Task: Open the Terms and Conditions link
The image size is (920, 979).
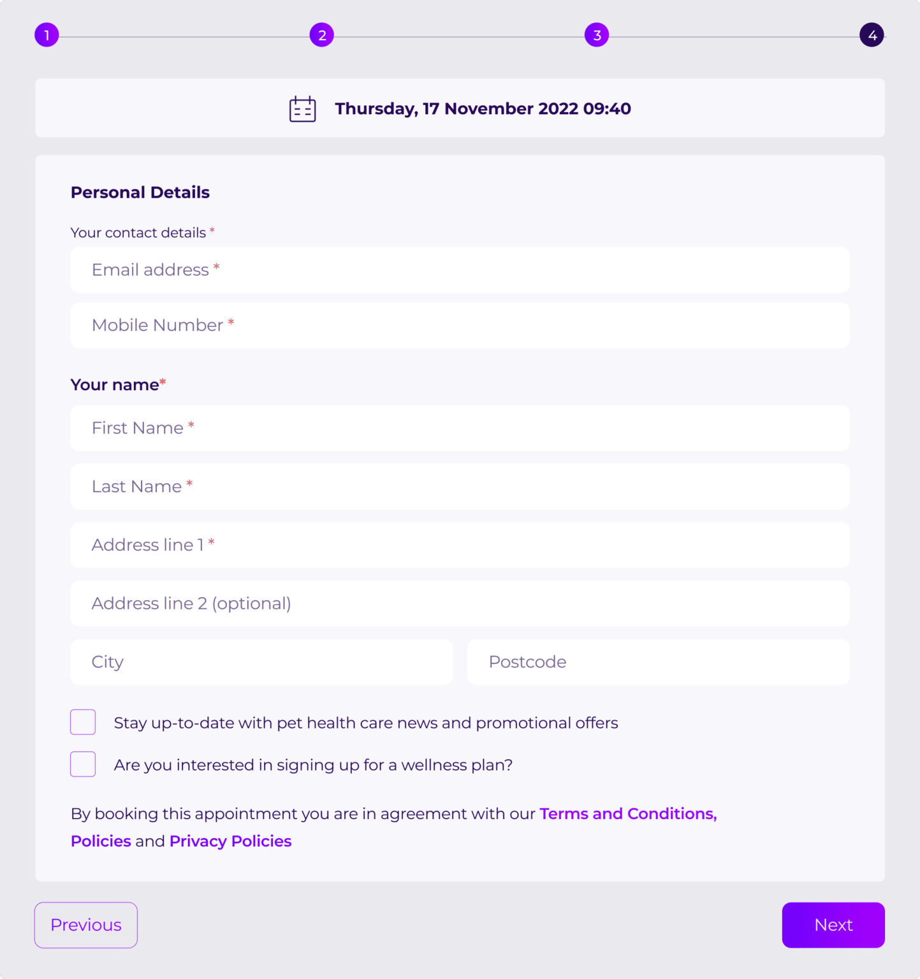Action: click(x=628, y=814)
